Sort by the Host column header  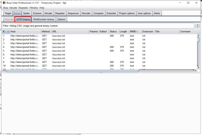[25, 32]
